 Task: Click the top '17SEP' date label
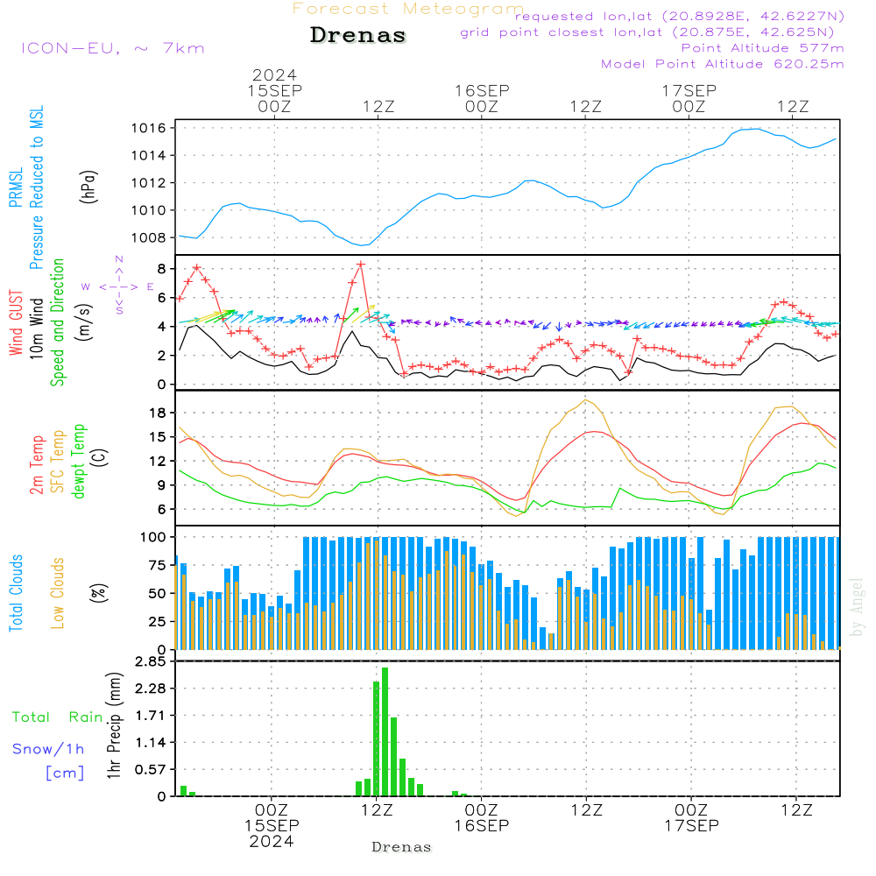689,90
